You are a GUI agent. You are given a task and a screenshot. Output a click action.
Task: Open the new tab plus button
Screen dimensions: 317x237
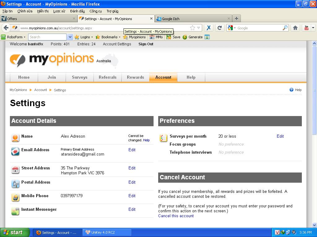click(236, 19)
